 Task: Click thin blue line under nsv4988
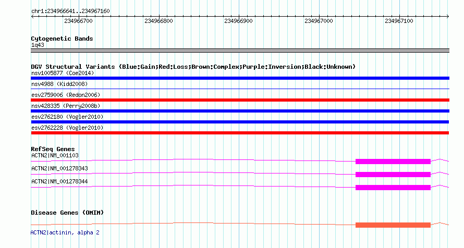tap(240, 89)
